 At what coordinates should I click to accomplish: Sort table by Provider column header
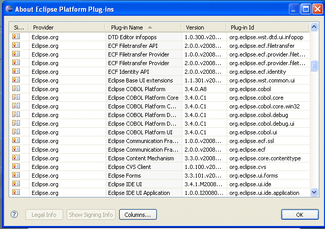pyautogui.click(x=67, y=27)
